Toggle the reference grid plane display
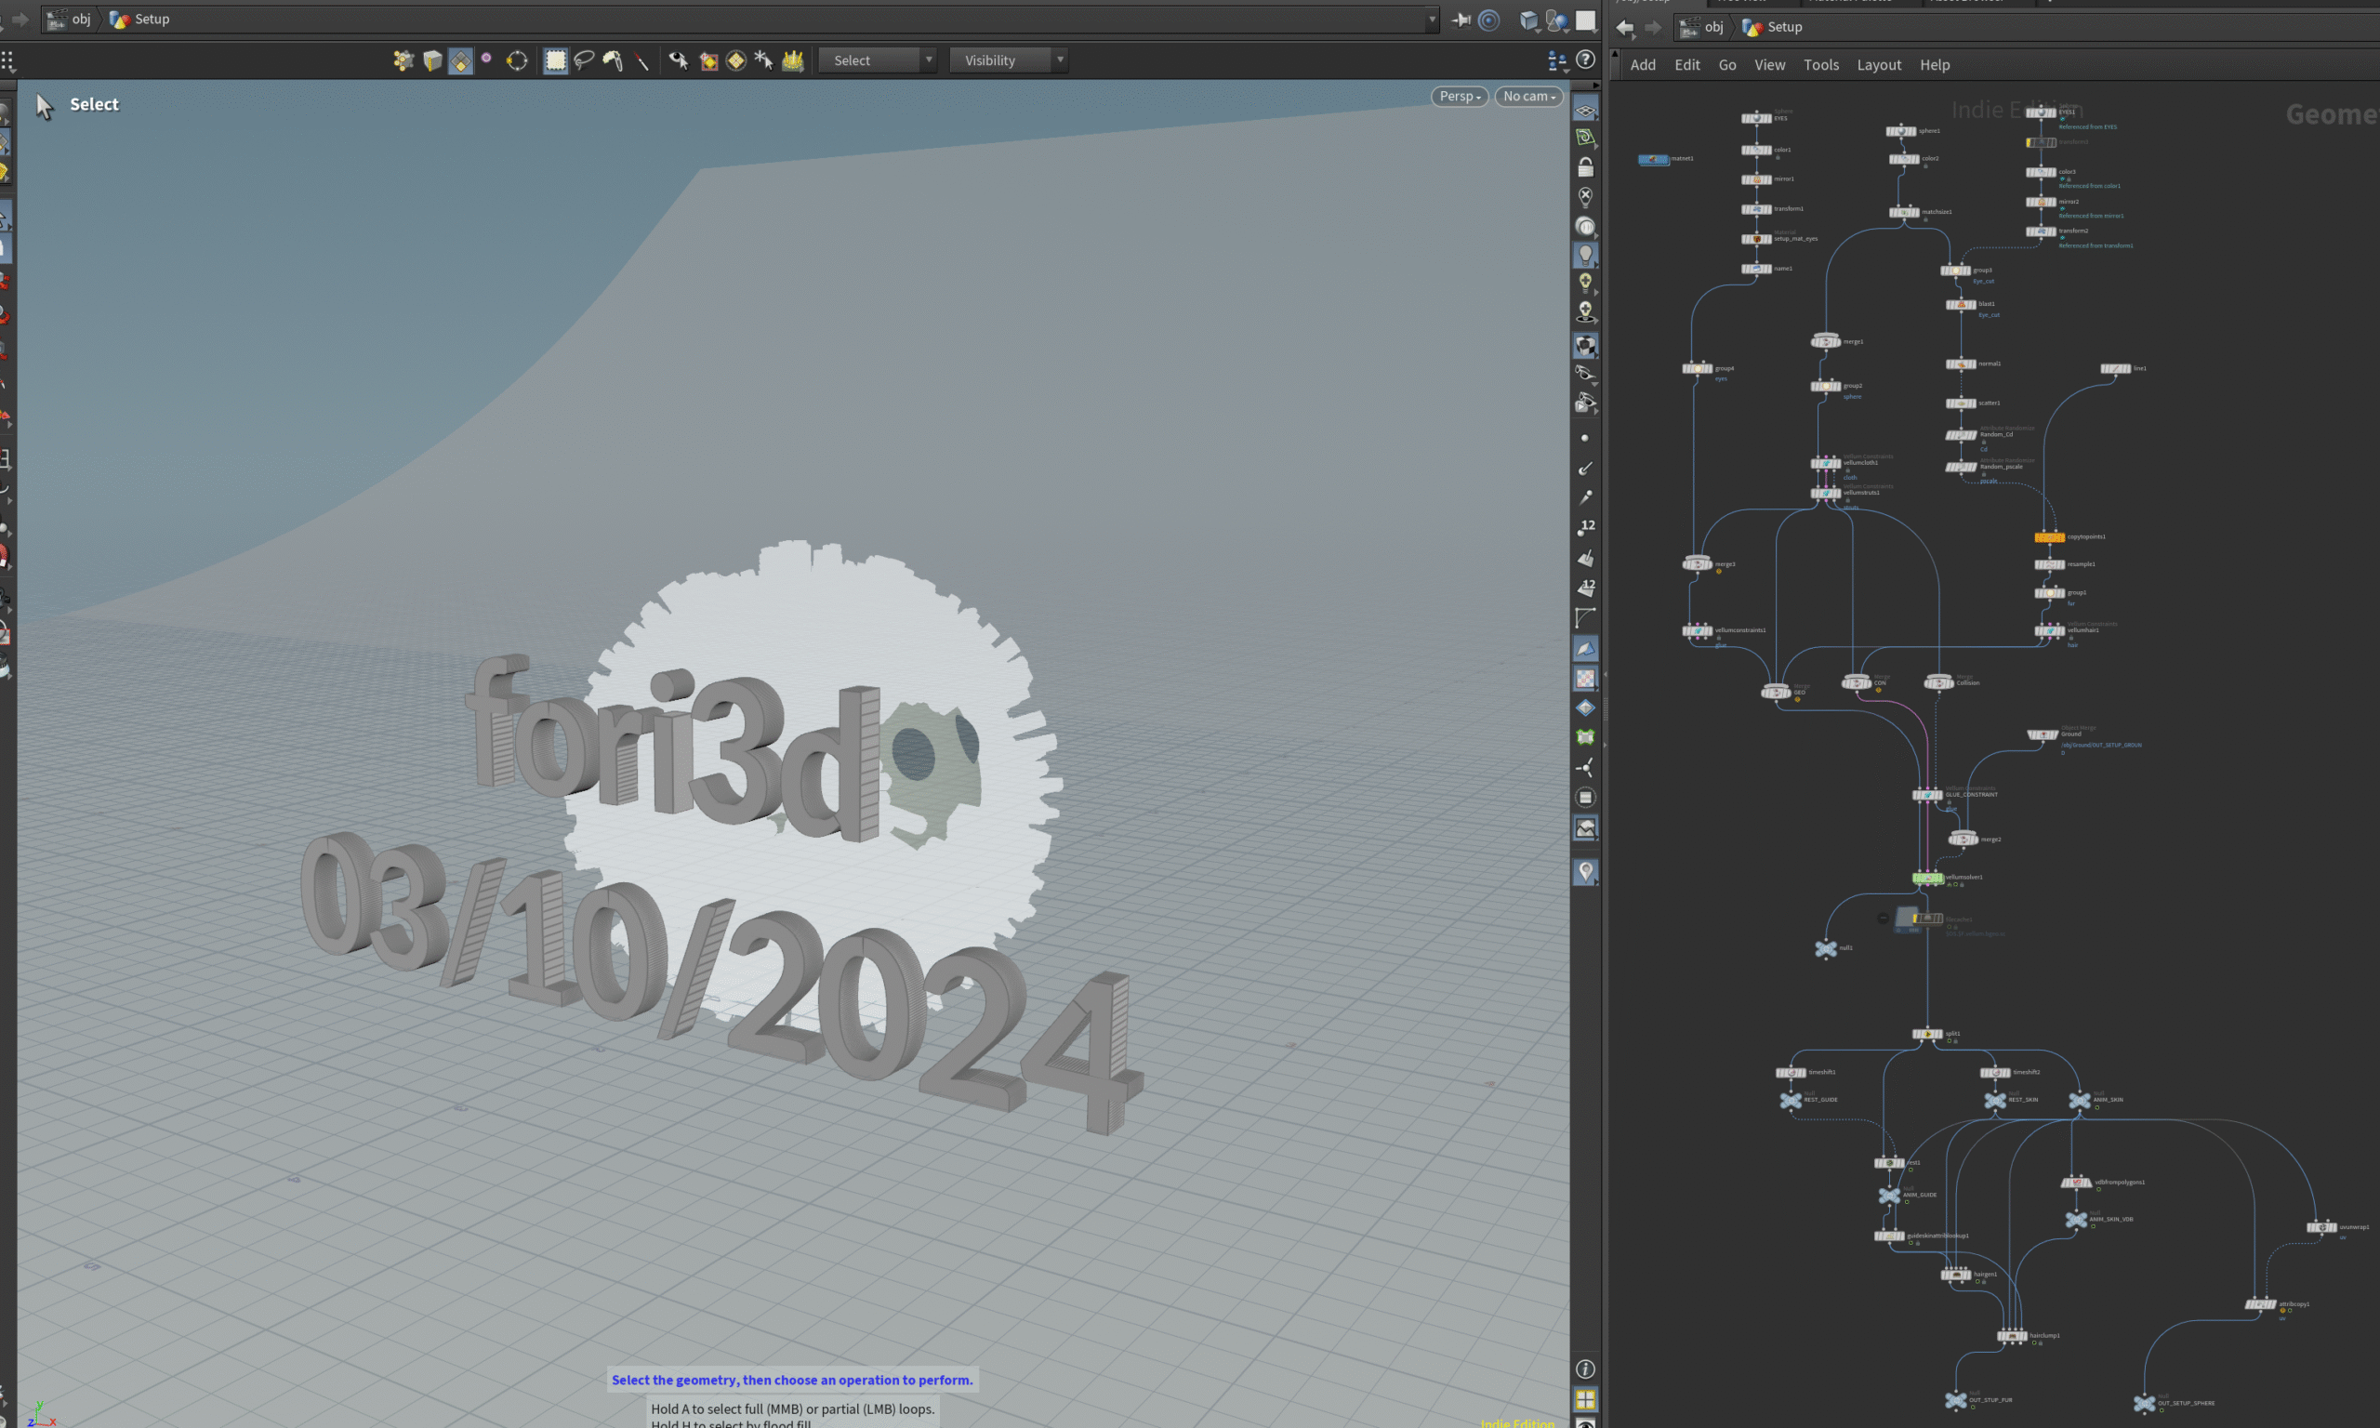This screenshot has width=2380, height=1428. tap(1585, 110)
